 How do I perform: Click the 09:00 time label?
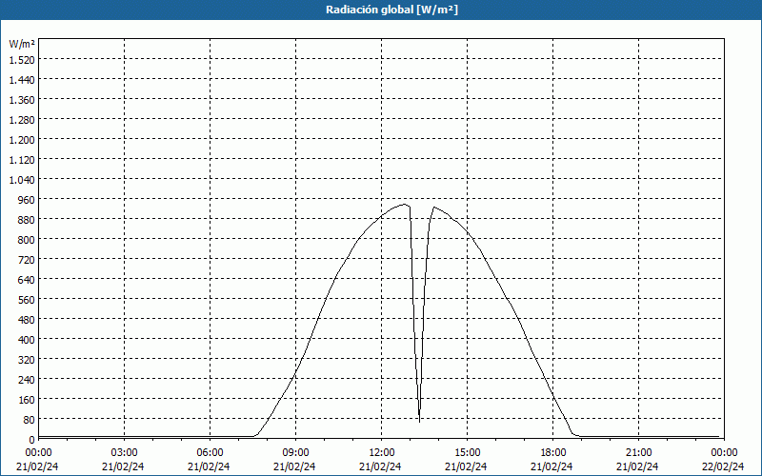[x=295, y=452]
